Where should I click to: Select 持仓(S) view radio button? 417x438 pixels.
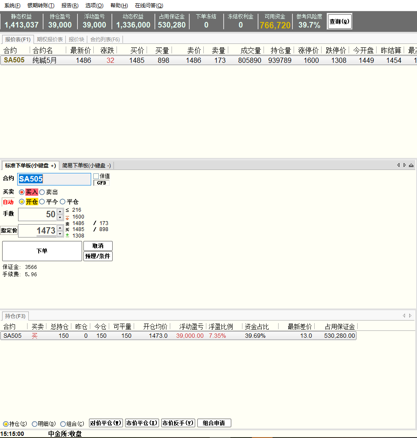pyautogui.click(x=6, y=424)
